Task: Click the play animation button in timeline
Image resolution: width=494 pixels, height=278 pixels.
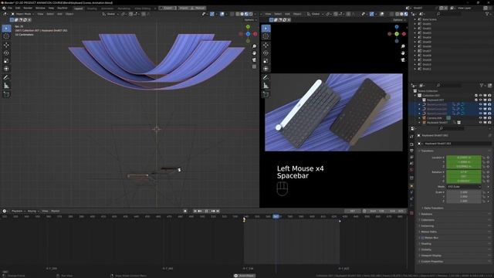Action: pos(206,211)
